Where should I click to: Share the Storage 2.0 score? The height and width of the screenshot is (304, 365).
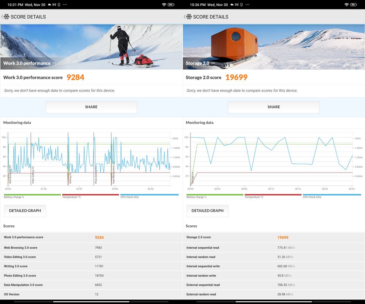click(274, 107)
